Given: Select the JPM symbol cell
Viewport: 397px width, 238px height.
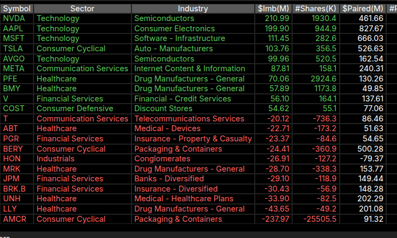Looking at the screenshot, I should tap(17, 179).
